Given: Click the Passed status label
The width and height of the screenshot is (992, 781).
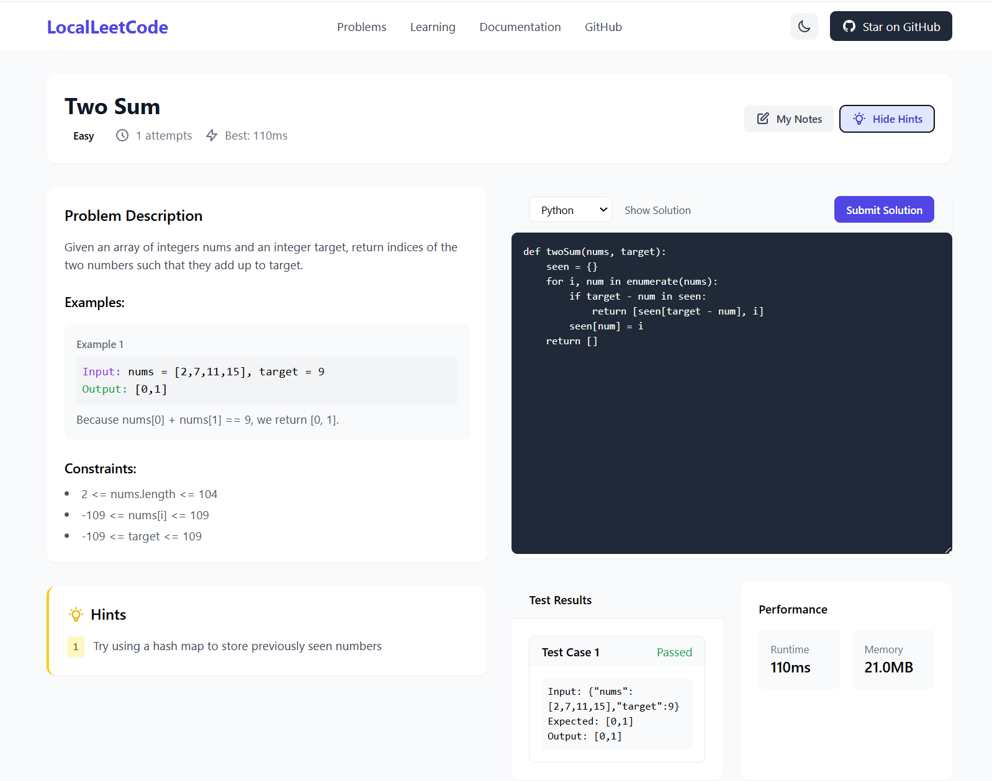Looking at the screenshot, I should (x=674, y=652).
